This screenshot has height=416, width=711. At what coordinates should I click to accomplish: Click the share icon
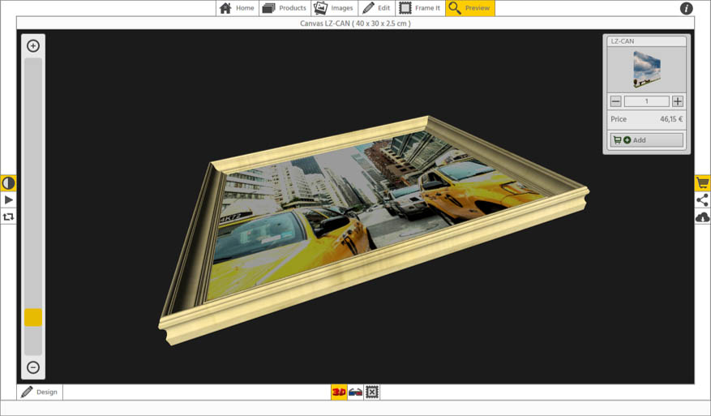702,200
